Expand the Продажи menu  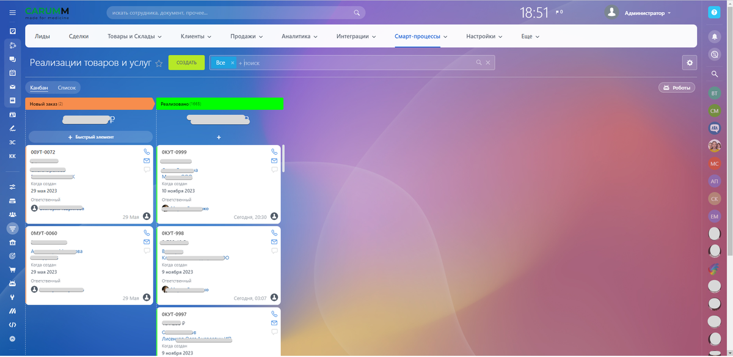pos(247,36)
